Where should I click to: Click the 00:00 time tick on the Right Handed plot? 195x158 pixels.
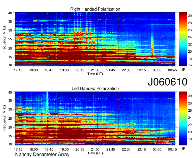click(x=157, y=70)
